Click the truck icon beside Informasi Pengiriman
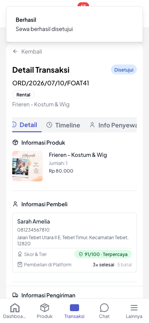149x323 pixels. point(15,295)
